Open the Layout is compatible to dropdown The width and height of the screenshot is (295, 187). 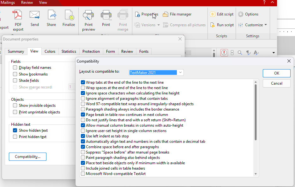[180, 73]
